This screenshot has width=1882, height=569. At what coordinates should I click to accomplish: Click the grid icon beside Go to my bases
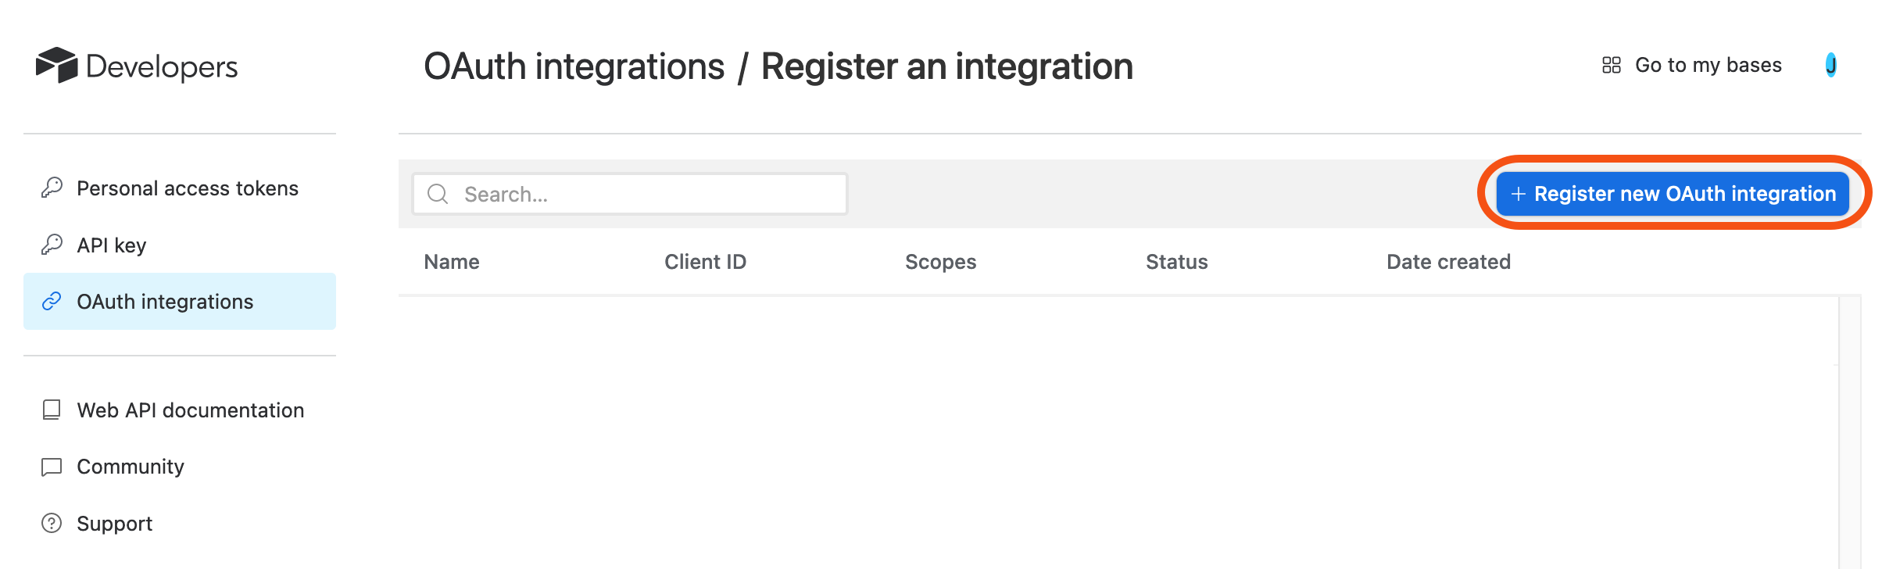coord(1612,65)
